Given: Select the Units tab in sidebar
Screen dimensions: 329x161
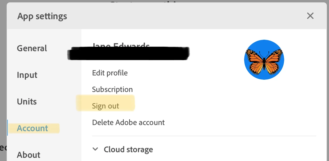Looking at the screenshot, I should click(x=27, y=102).
